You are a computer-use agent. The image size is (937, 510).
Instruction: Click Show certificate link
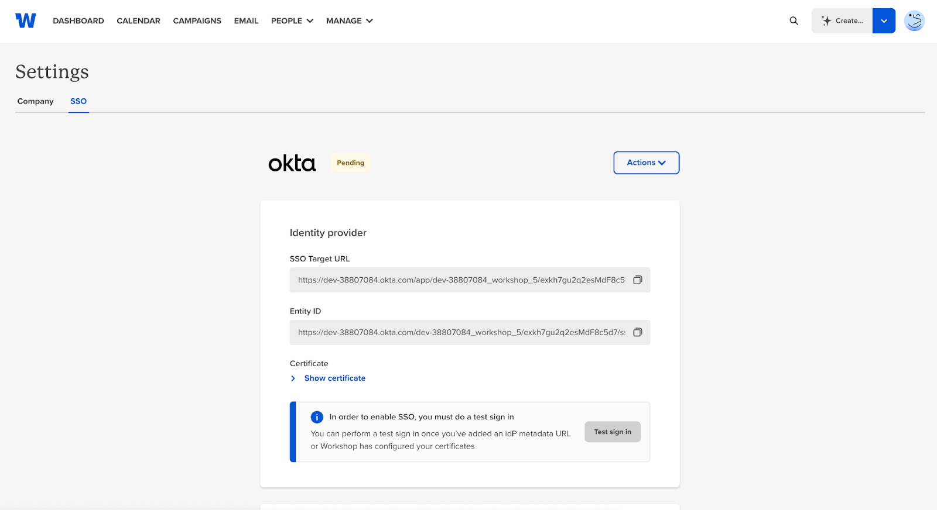(x=335, y=378)
